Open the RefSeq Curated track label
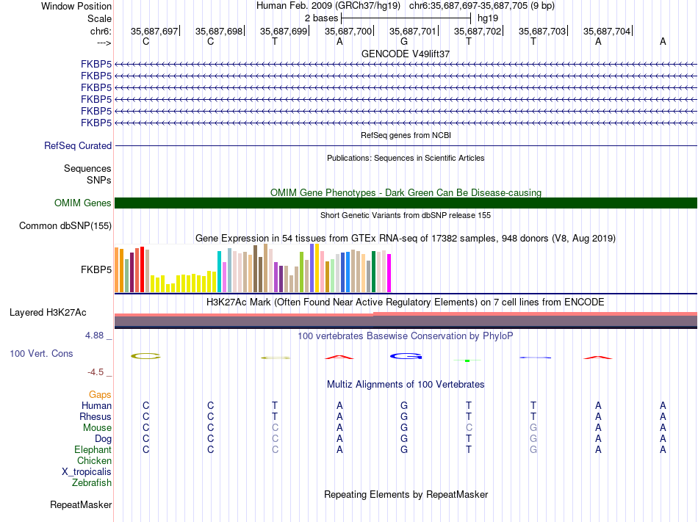The height and width of the screenshot is (522, 698). [x=78, y=145]
